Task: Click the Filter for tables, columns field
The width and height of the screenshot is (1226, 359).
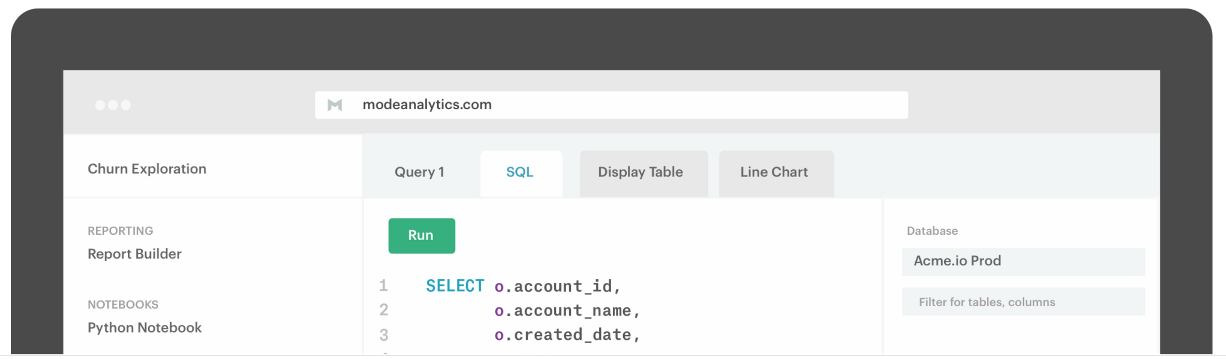Action: tap(1023, 302)
